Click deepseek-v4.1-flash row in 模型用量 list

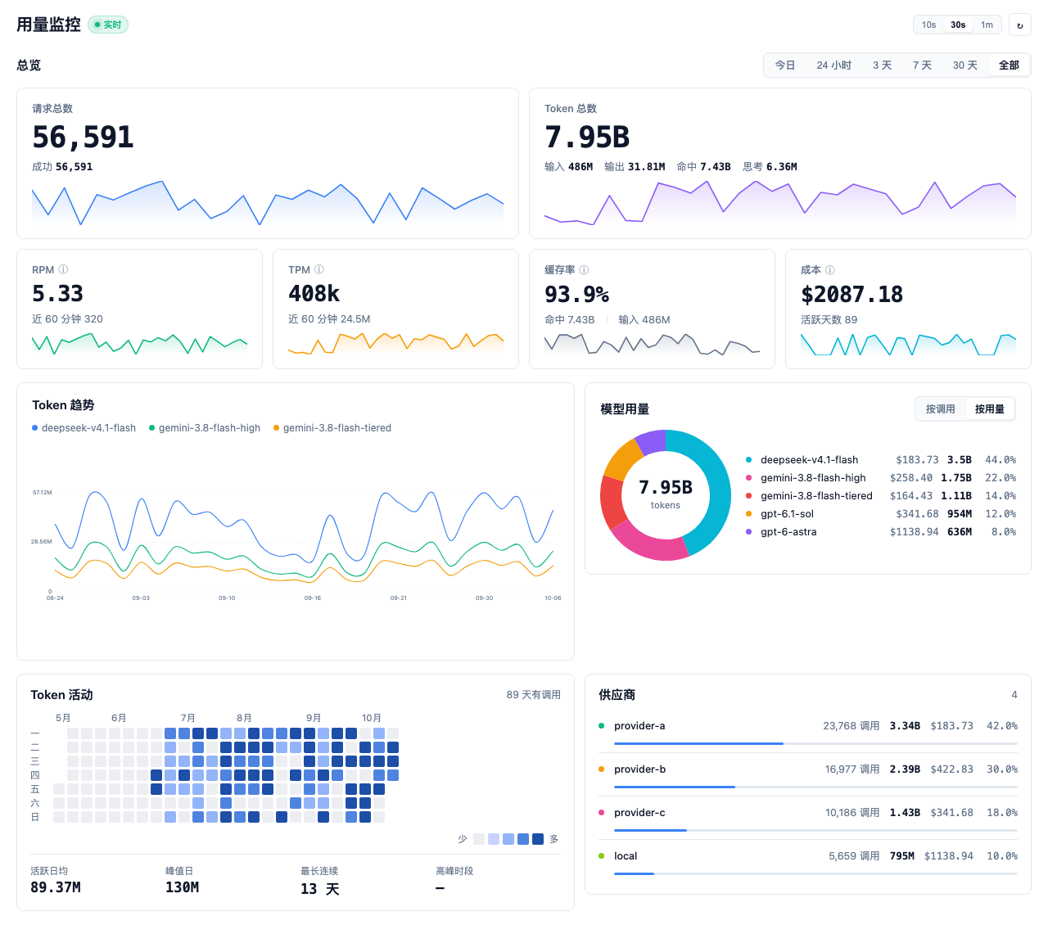tap(881, 460)
